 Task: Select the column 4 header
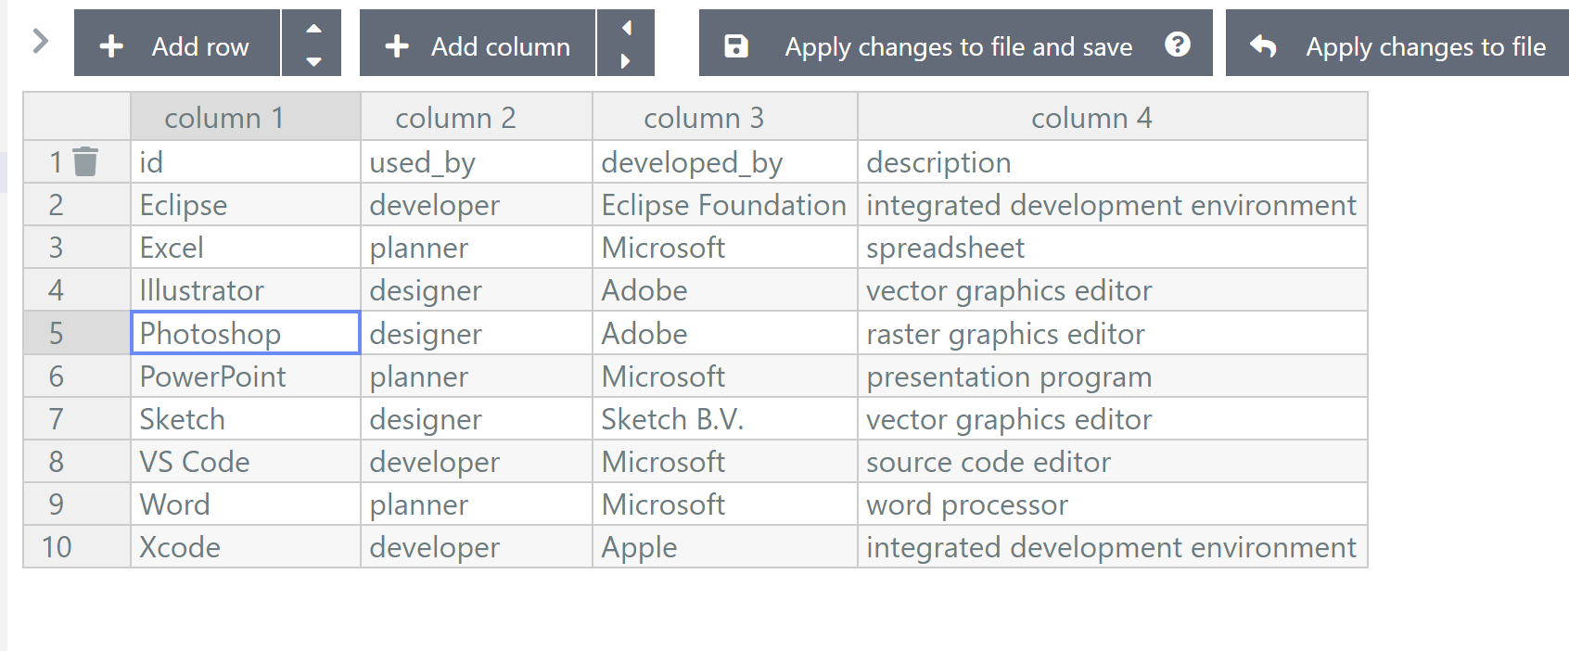coord(1113,117)
